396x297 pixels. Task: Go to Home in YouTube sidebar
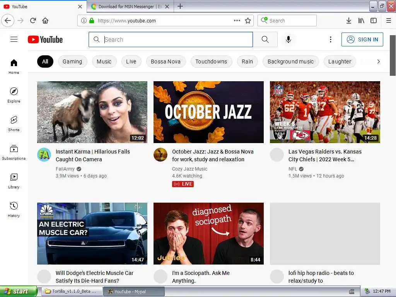point(14,67)
